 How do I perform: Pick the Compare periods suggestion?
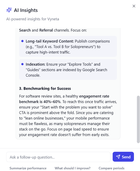coord(111,168)
